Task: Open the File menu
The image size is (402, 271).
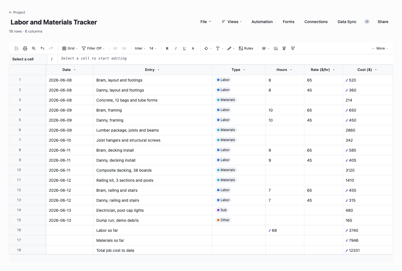Action: pyautogui.click(x=206, y=22)
